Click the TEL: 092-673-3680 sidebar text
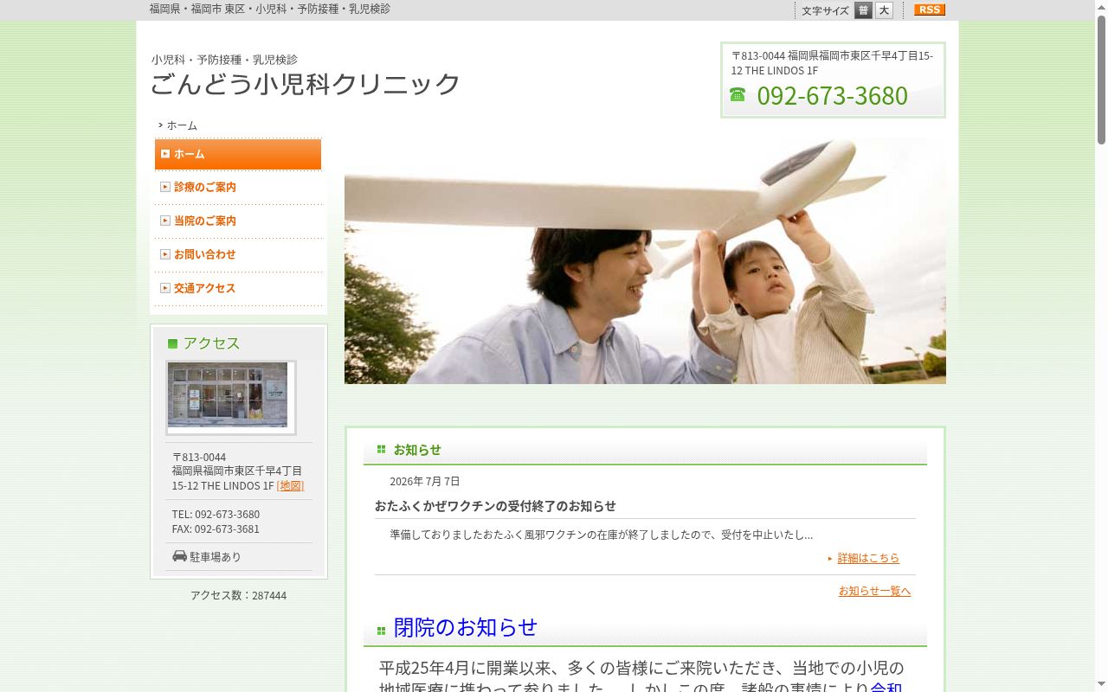 click(x=216, y=515)
